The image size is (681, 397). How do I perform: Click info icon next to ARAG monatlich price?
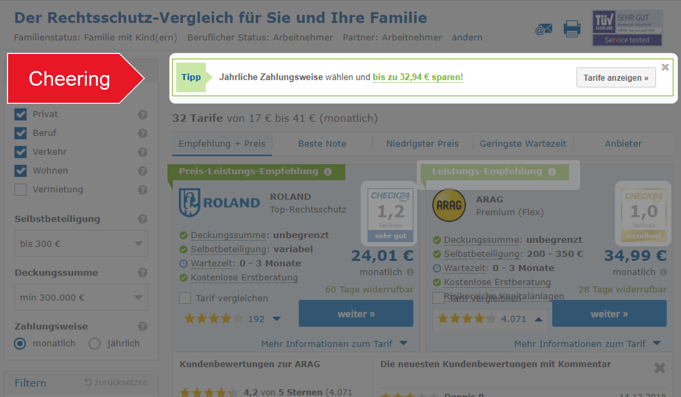(663, 272)
